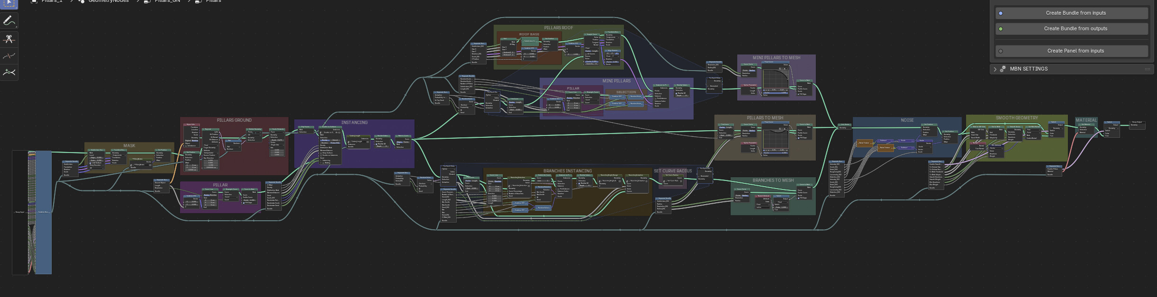
Task: Select the MATERIAL frame label
Action: (1086, 120)
